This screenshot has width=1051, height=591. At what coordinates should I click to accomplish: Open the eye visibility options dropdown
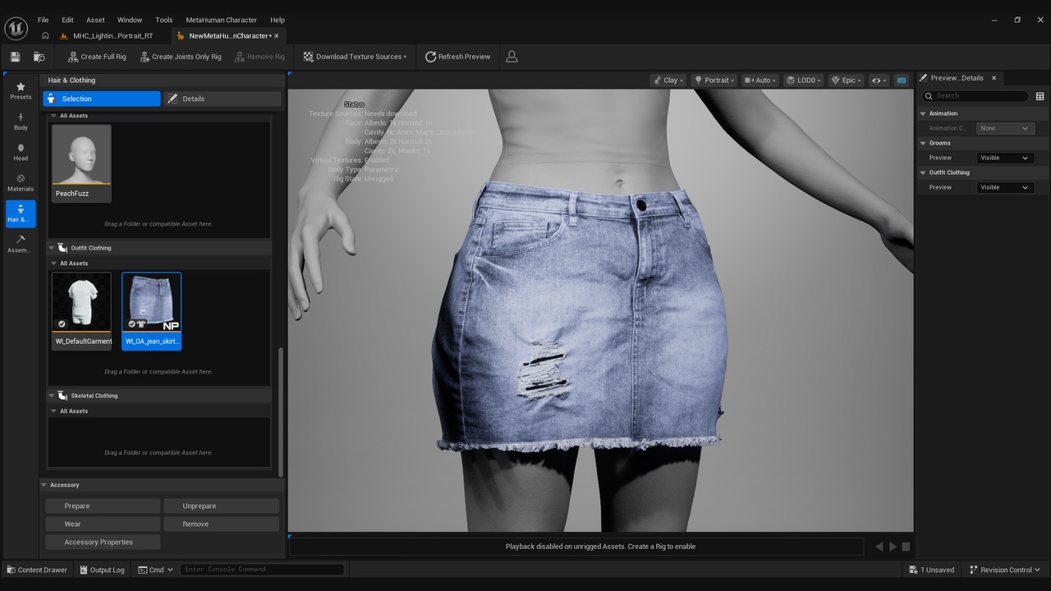pyautogui.click(x=879, y=80)
